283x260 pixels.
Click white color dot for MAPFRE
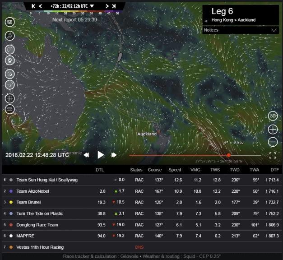coord(11,236)
